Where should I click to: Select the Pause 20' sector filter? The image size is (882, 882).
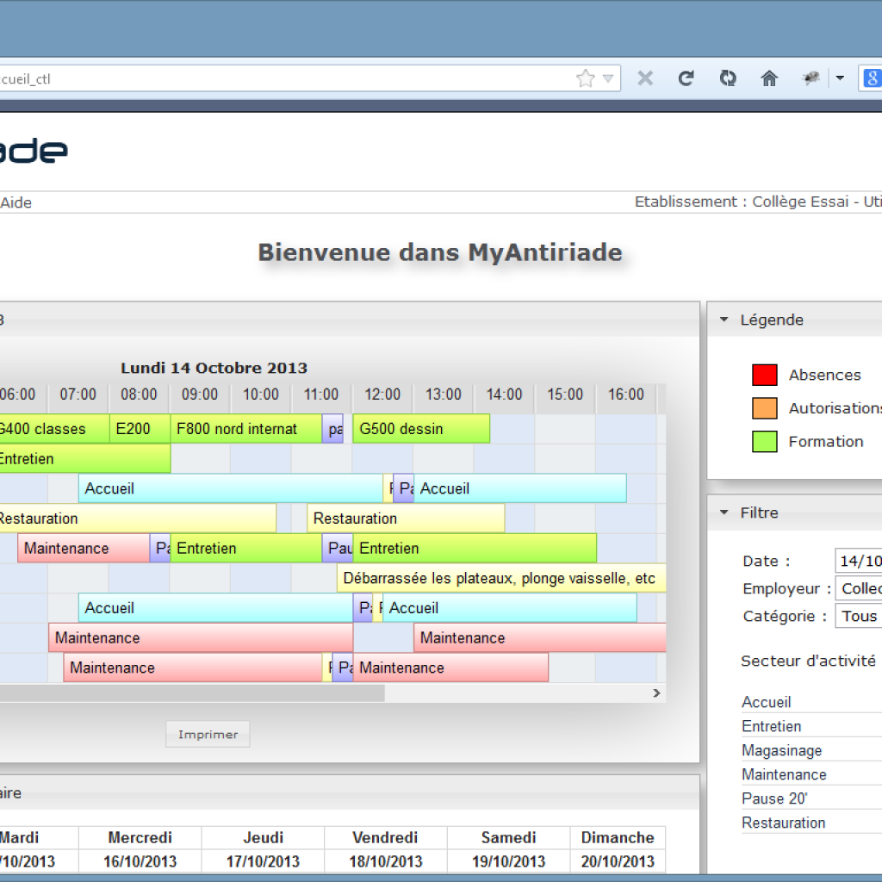pyautogui.click(x=774, y=798)
